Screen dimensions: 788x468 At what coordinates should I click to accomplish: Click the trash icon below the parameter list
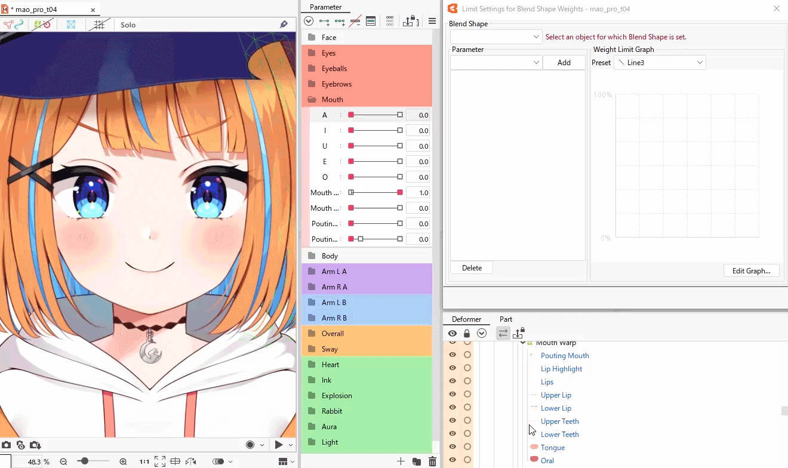pyautogui.click(x=432, y=461)
